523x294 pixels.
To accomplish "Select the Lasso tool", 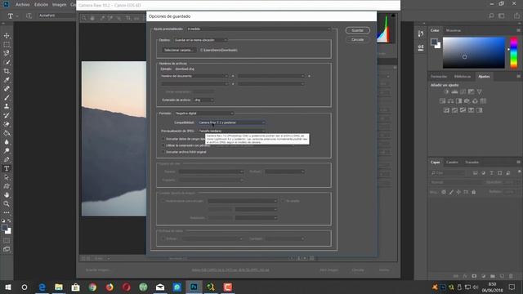I will point(7,53).
